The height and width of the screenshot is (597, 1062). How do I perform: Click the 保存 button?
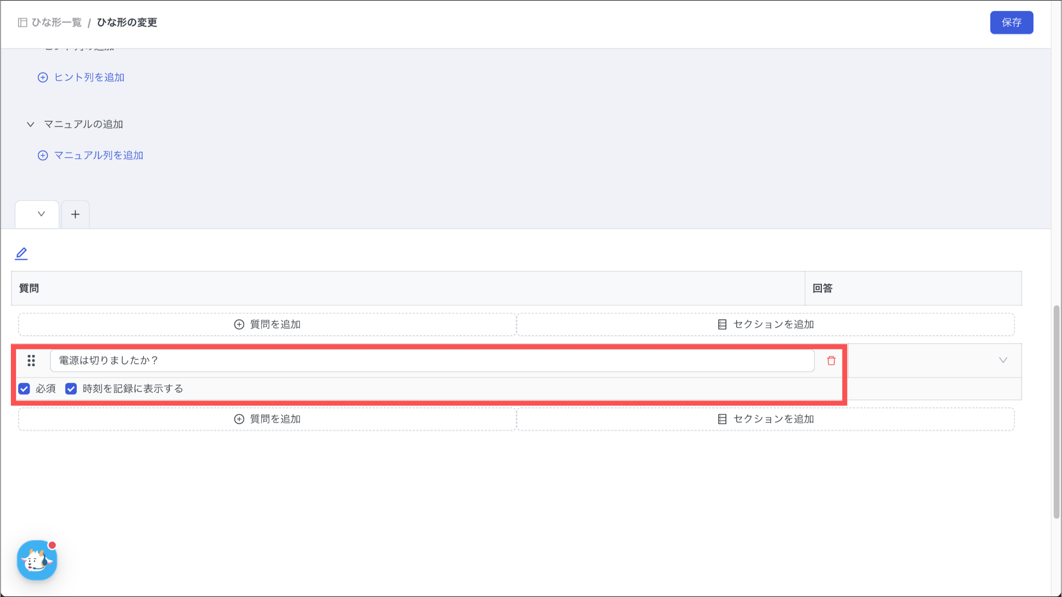(1011, 22)
